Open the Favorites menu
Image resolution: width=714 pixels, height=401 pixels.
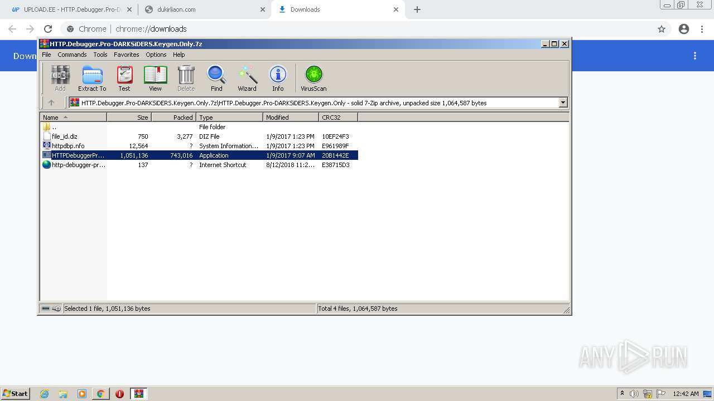[x=127, y=55]
